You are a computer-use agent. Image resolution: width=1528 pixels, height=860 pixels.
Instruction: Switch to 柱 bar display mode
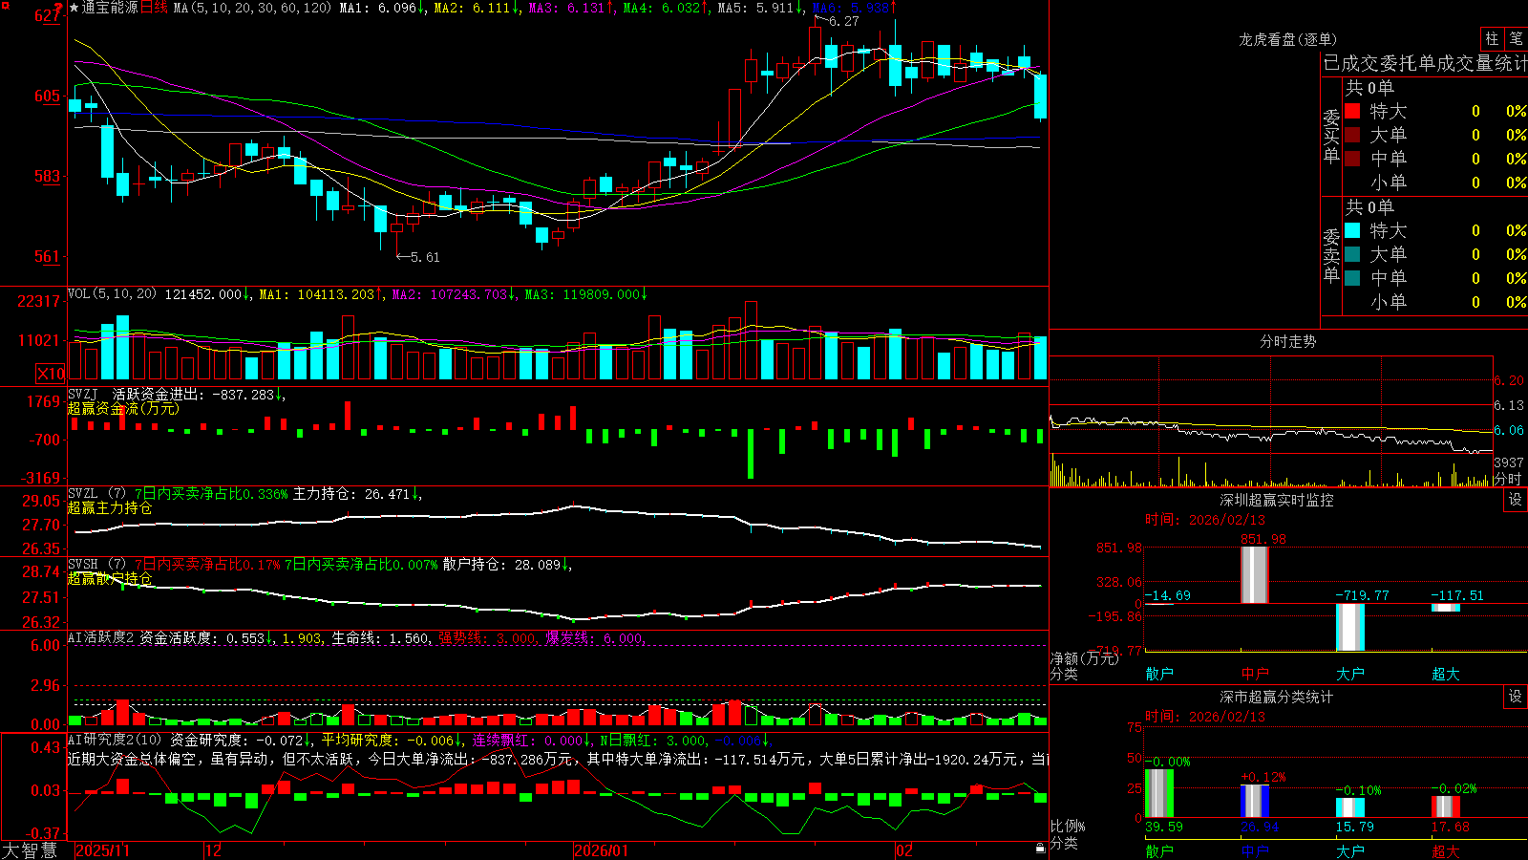pos(1492,39)
